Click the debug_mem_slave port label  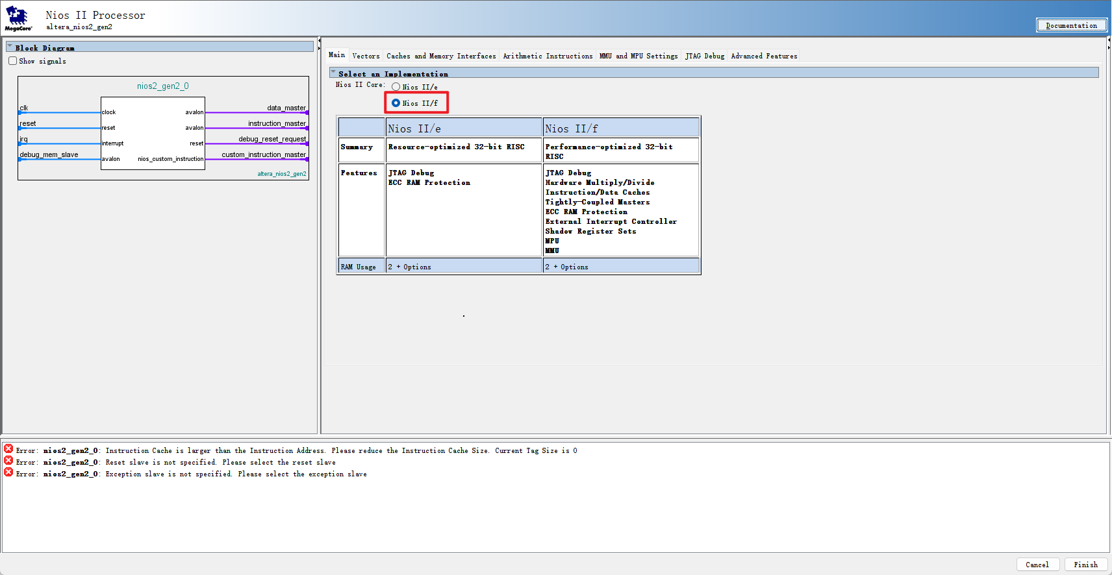pyautogui.click(x=49, y=154)
